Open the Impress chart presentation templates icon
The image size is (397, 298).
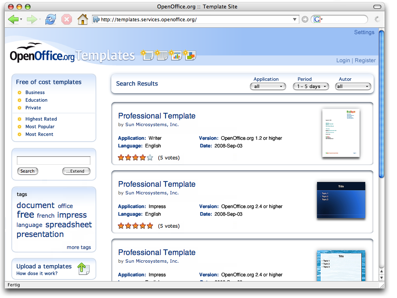click(x=175, y=55)
